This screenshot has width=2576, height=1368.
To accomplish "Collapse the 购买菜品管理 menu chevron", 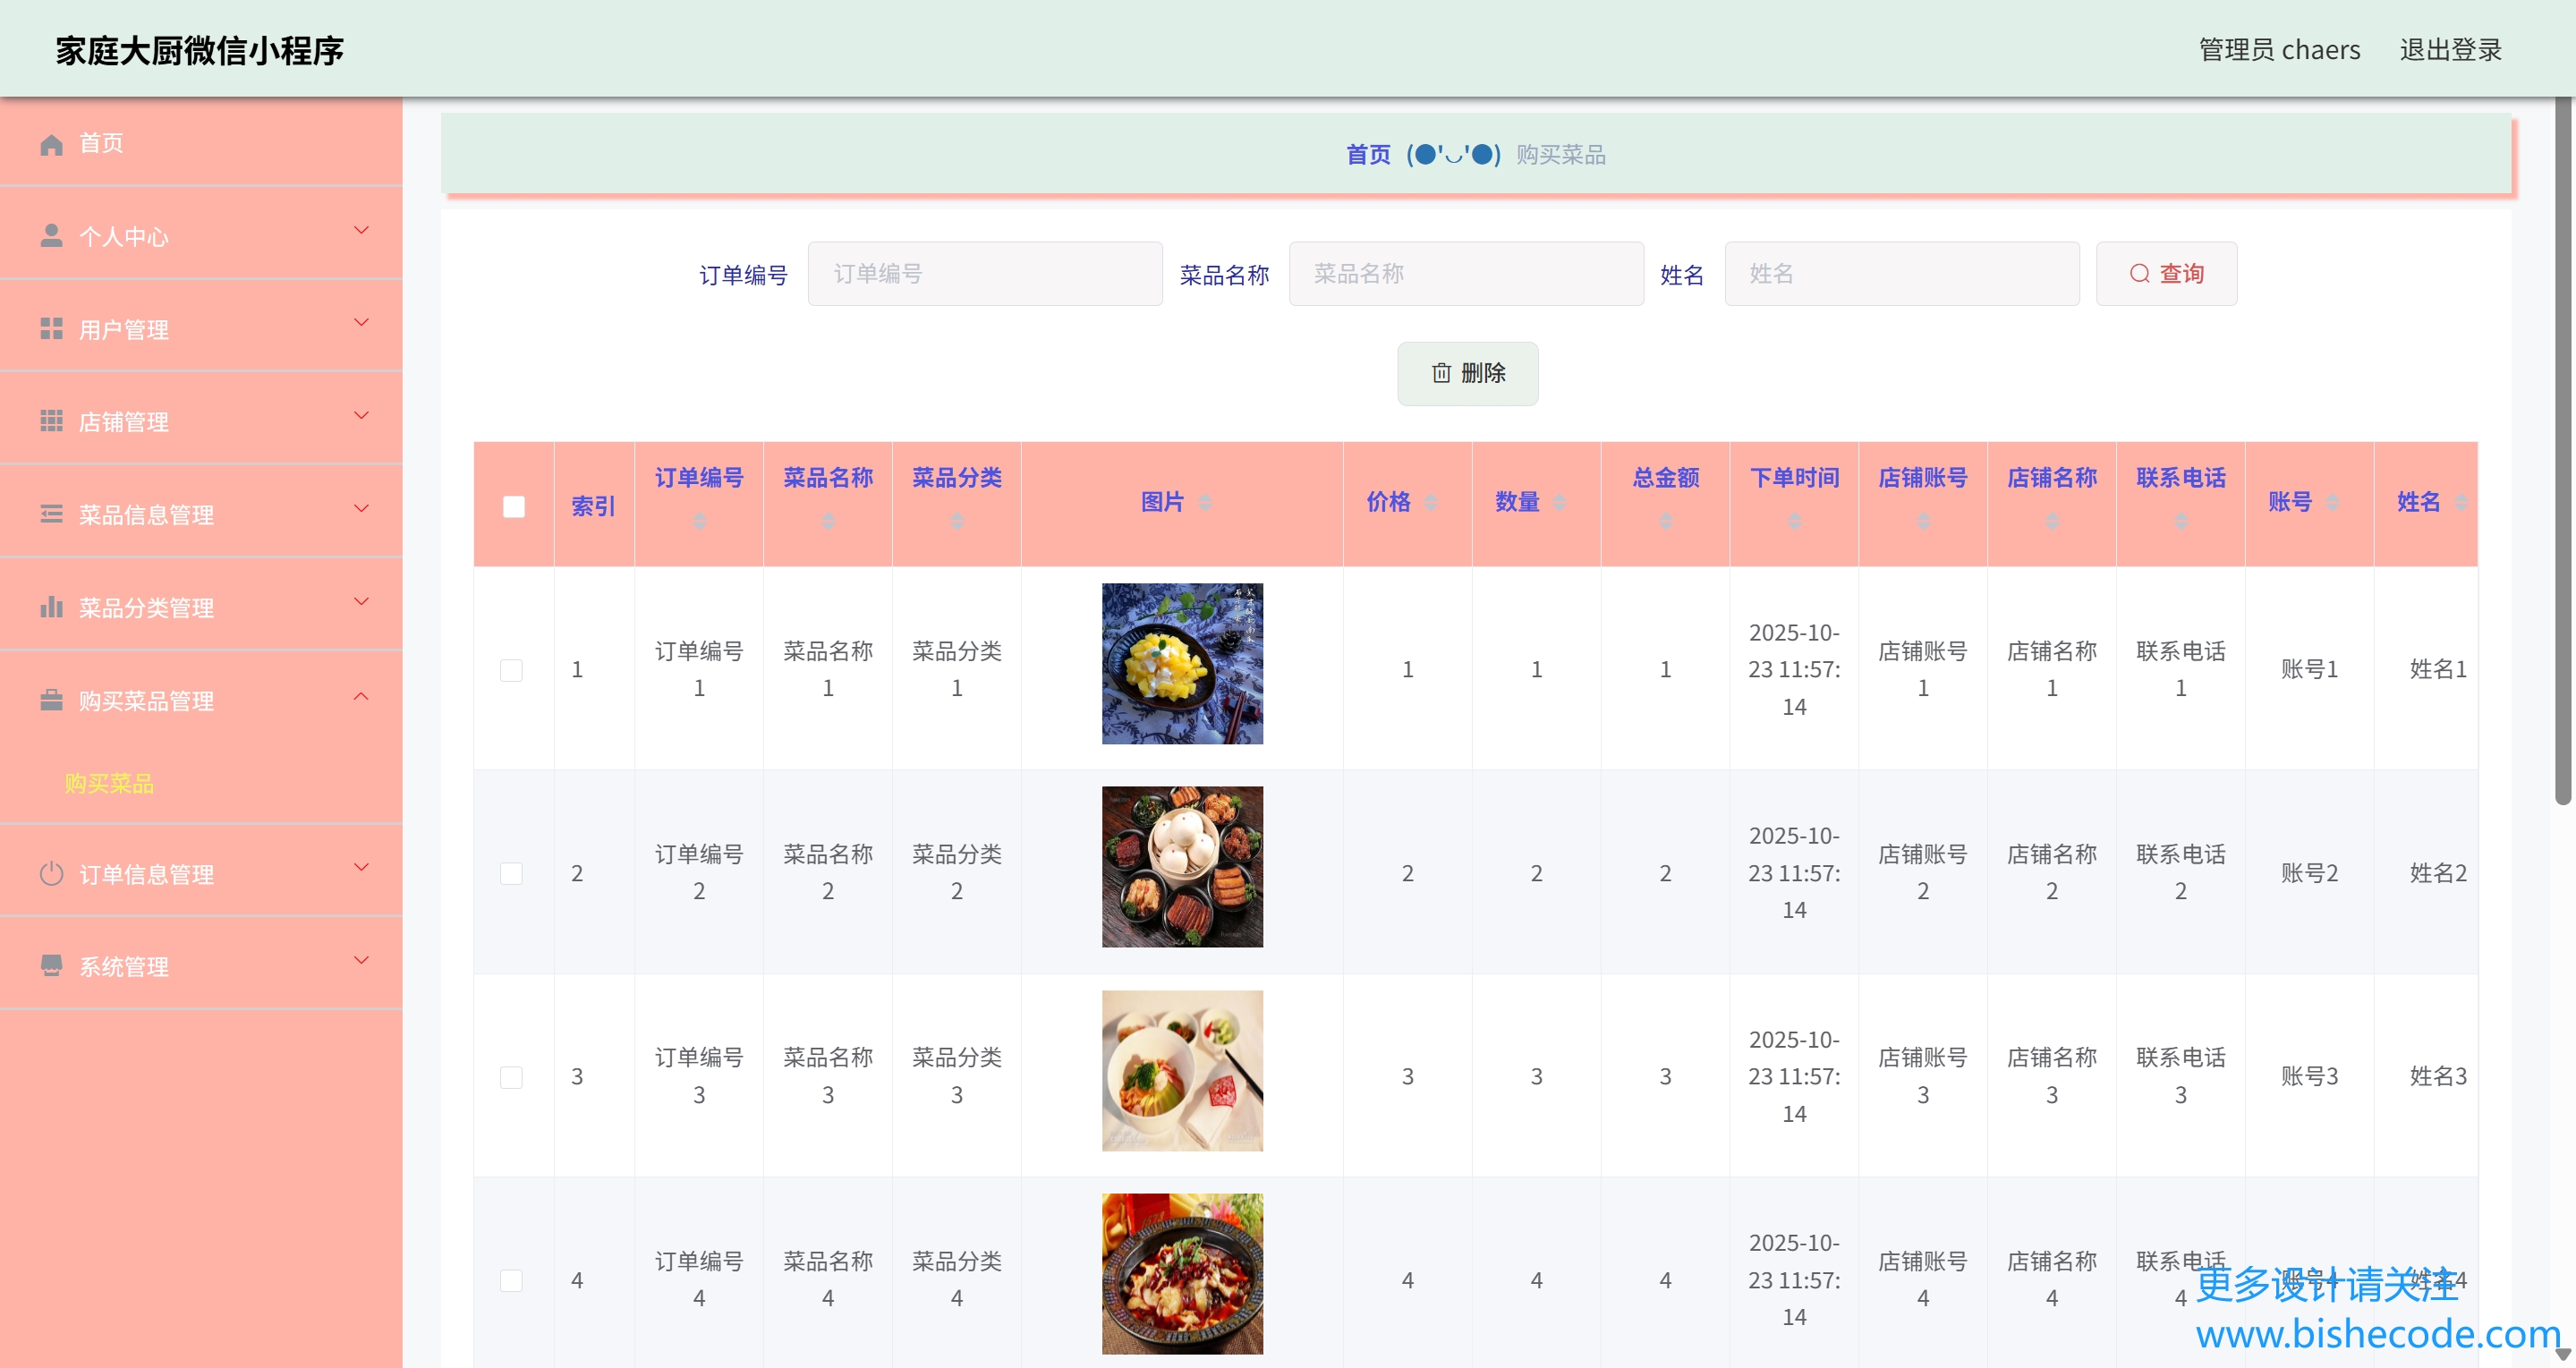I will point(361,696).
